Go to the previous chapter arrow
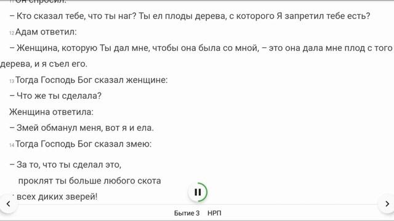The image size is (394, 221). 8,204
